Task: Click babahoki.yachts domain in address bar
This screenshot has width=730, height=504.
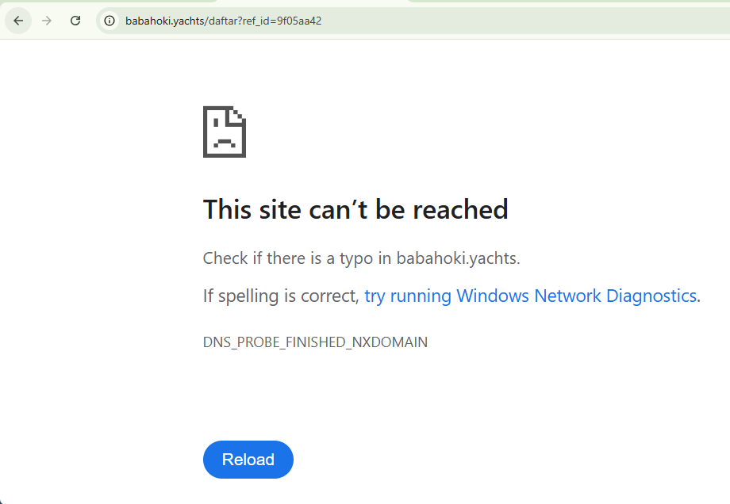Action: (165, 21)
